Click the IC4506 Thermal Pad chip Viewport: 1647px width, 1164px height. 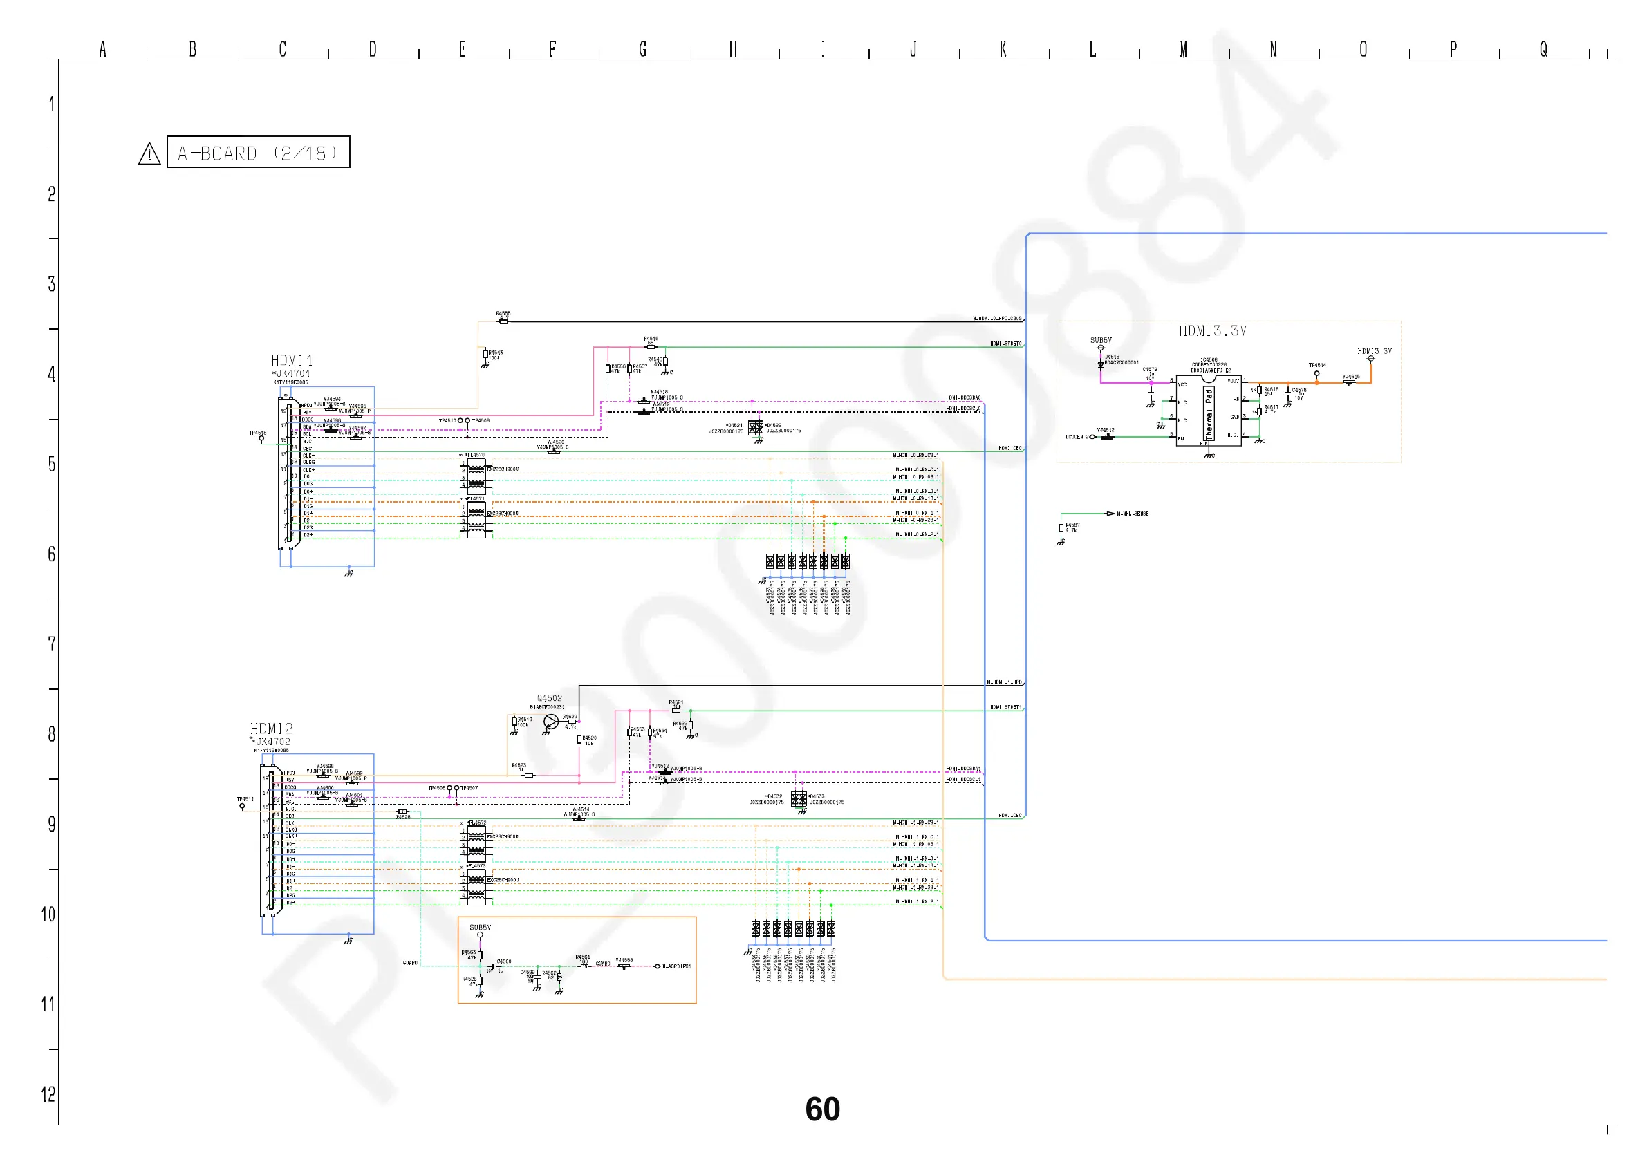tap(1209, 412)
